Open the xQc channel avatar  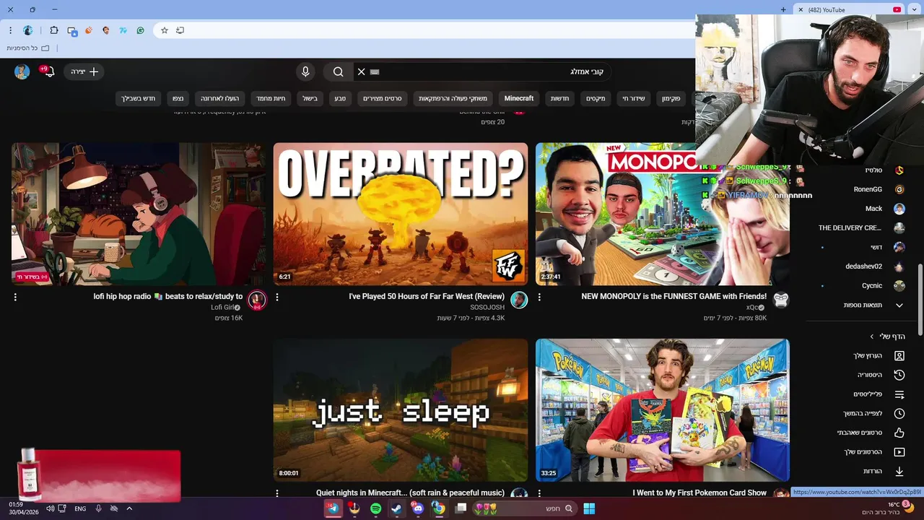(781, 300)
